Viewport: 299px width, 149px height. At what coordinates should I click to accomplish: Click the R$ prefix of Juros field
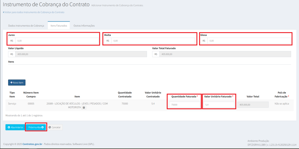pyautogui.click(x=12, y=41)
